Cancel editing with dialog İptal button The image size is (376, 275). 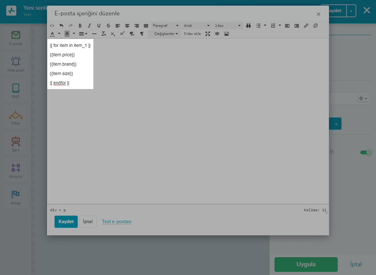point(88,222)
